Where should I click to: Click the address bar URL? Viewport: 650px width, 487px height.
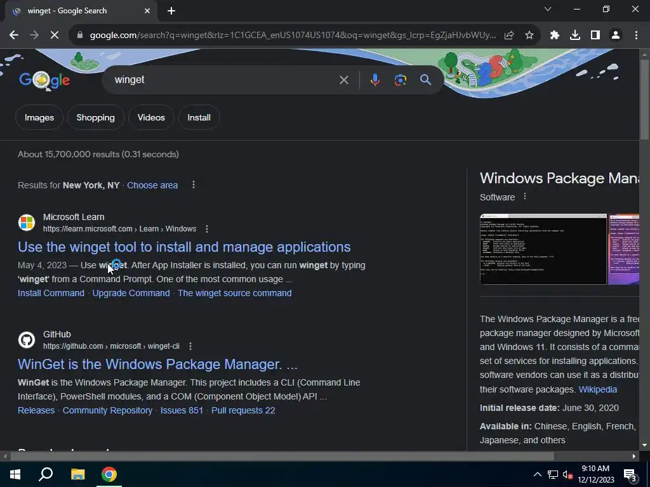tap(293, 36)
